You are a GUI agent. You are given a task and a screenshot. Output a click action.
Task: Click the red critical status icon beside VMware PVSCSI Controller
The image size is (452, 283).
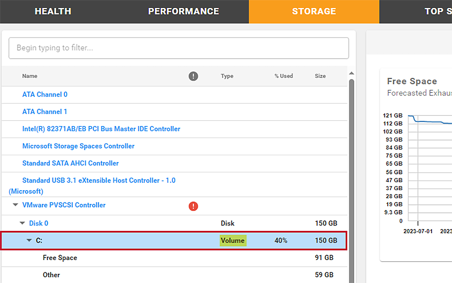pos(193,206)
